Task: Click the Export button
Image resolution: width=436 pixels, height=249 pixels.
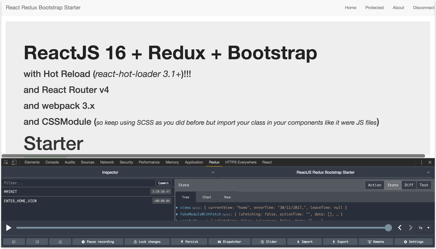Action: tap(340, 241)
